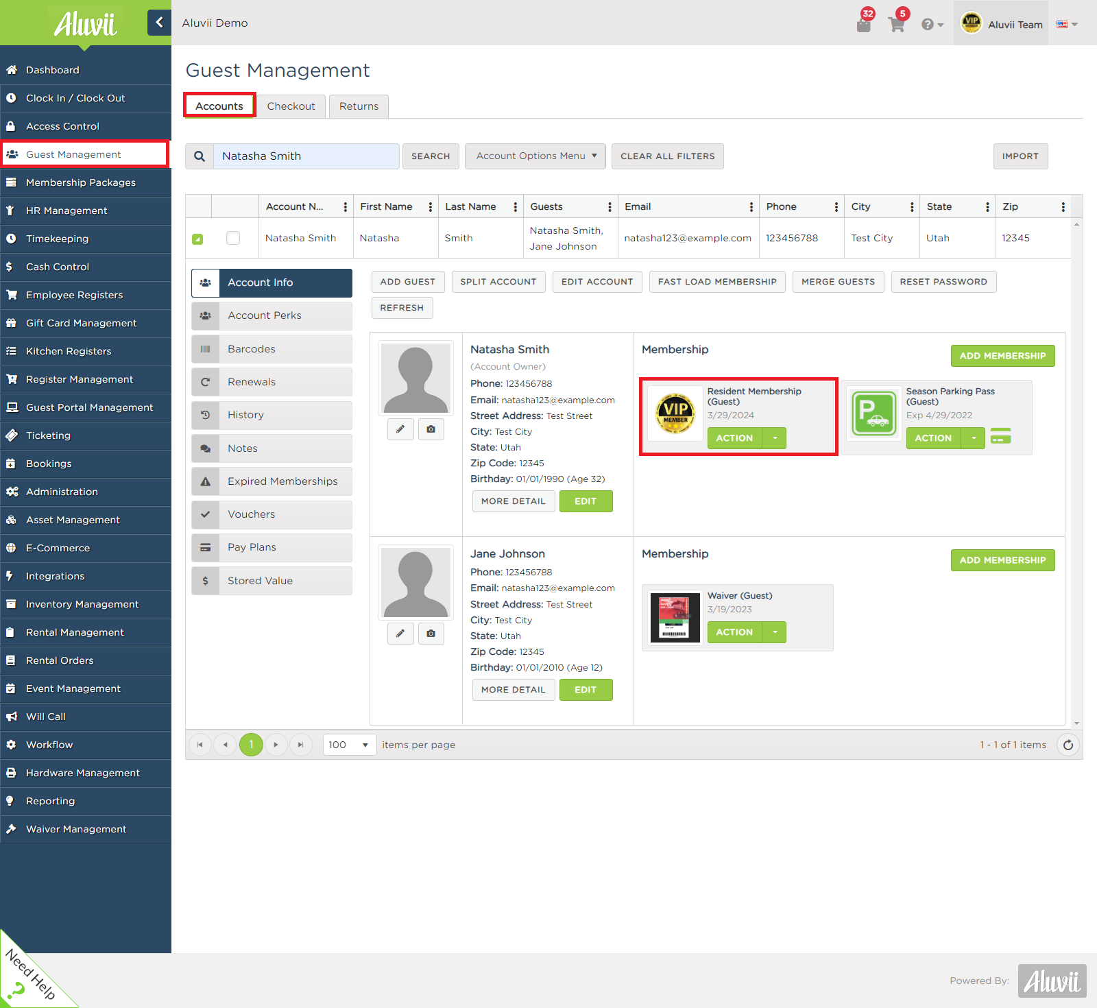
Task: Click the card icon beside Season Parking Pass
Action: coord(1001,436)
